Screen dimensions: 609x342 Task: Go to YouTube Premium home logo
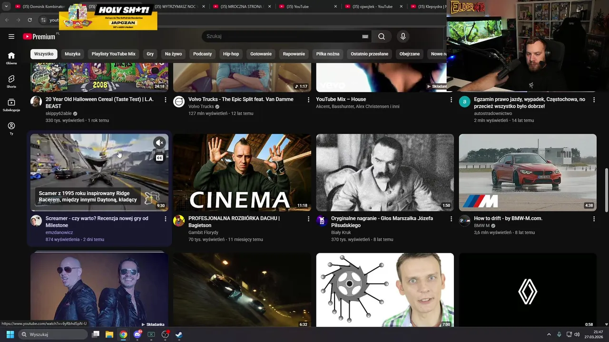[39, 37]
